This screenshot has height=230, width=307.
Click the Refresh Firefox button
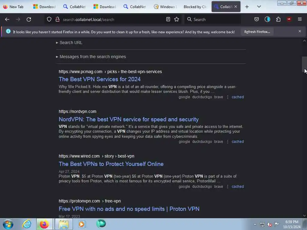point(257,32)
